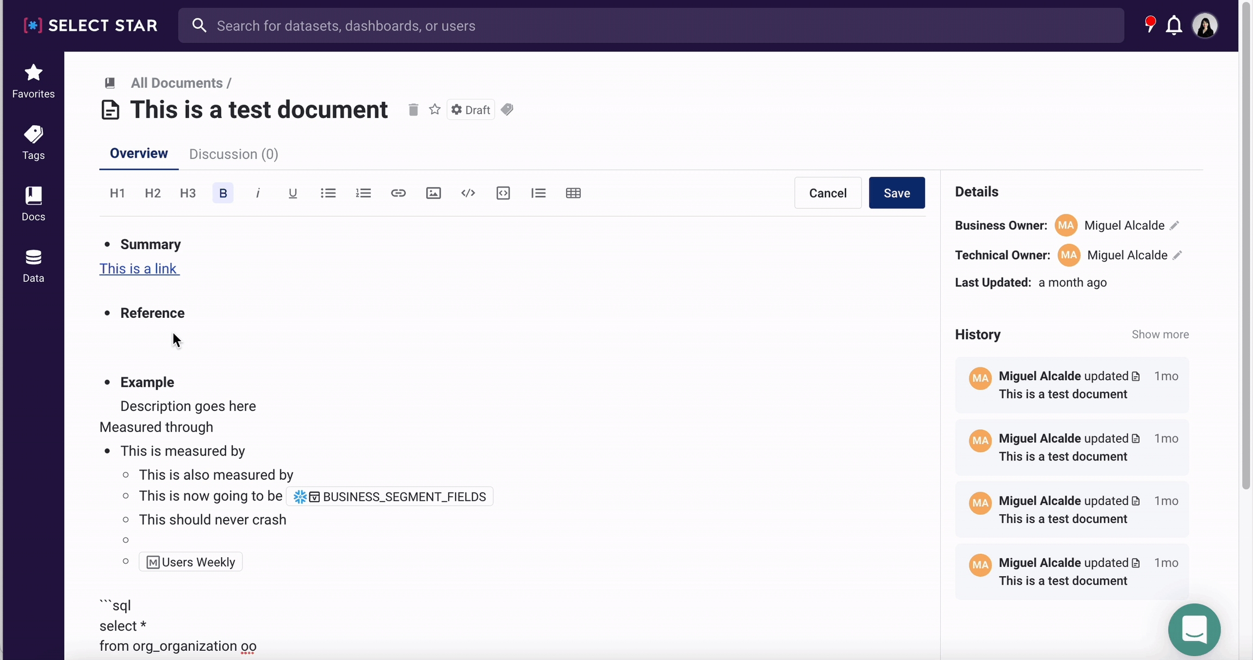1253x660 pixels.
Task: Insert a link using the toolbar link icon
Action: point(398,193)
